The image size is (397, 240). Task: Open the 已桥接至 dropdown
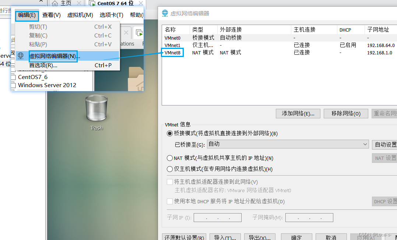click(x=288, y=144)
